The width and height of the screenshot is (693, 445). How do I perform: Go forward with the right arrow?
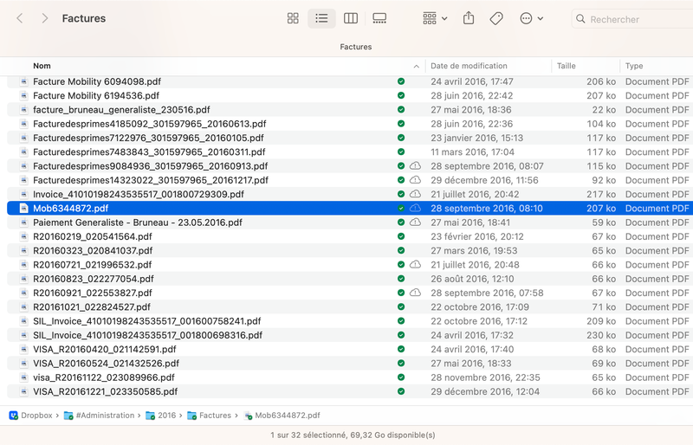[45, 18]
